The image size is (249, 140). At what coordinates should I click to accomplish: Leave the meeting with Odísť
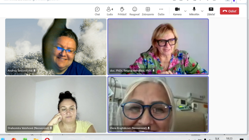click(x=229, y=11)
